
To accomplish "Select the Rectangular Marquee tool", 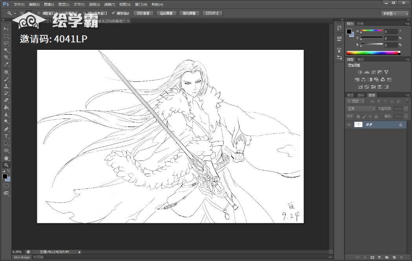I will point(6,36).
